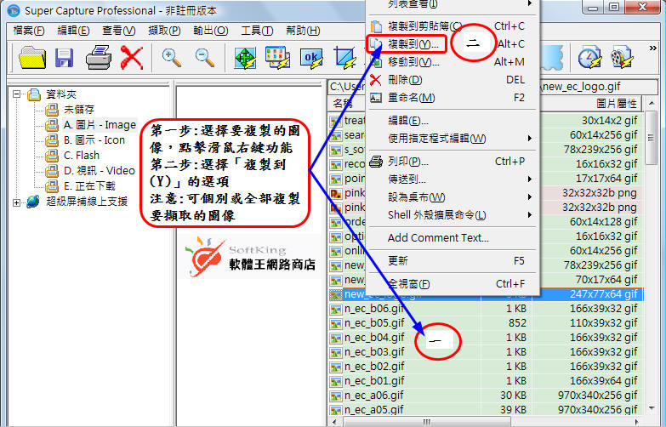Click the floppy disk save icon
The image size is (666, 427).
pyautogui.click(x=65, y=57)
